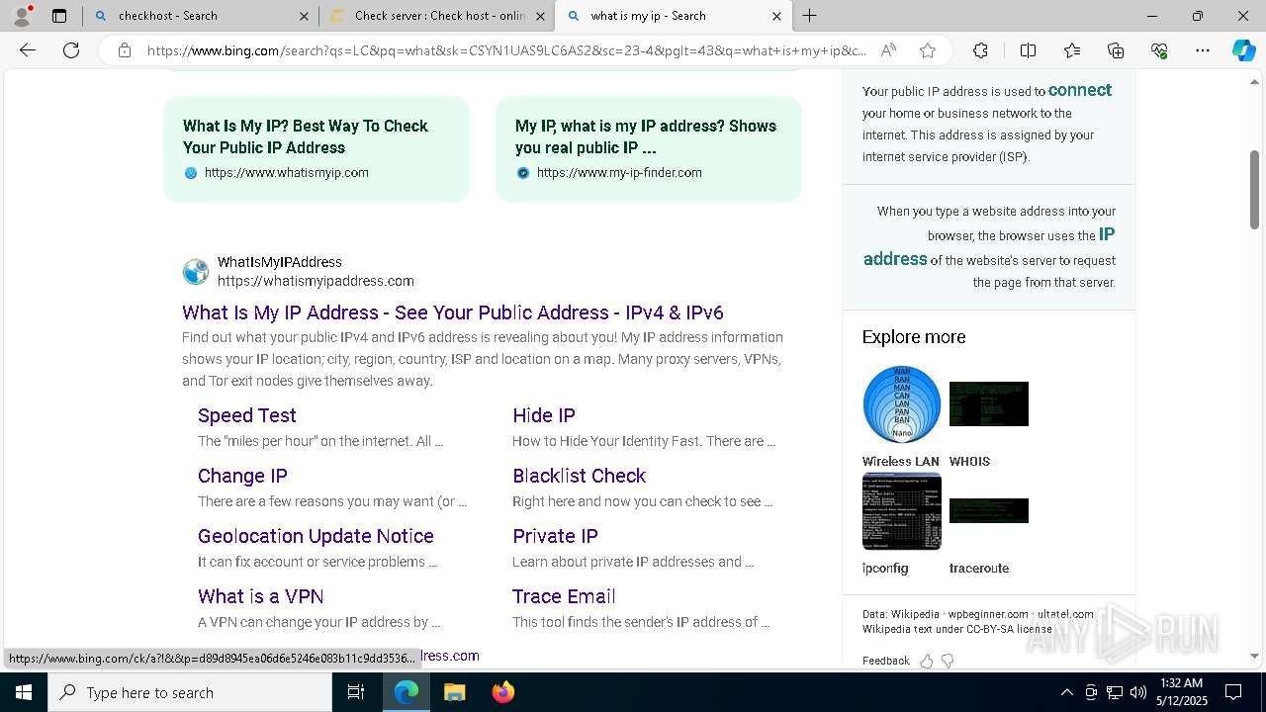Open File Explorer taskbar icon
This screenshot has width=1266, height=712.
(x=454, y=692)
